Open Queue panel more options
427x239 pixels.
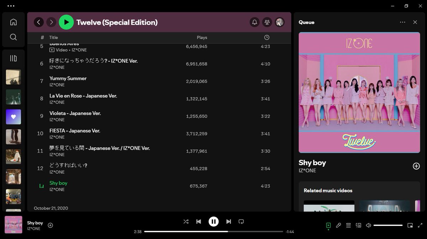click(402, 22)
